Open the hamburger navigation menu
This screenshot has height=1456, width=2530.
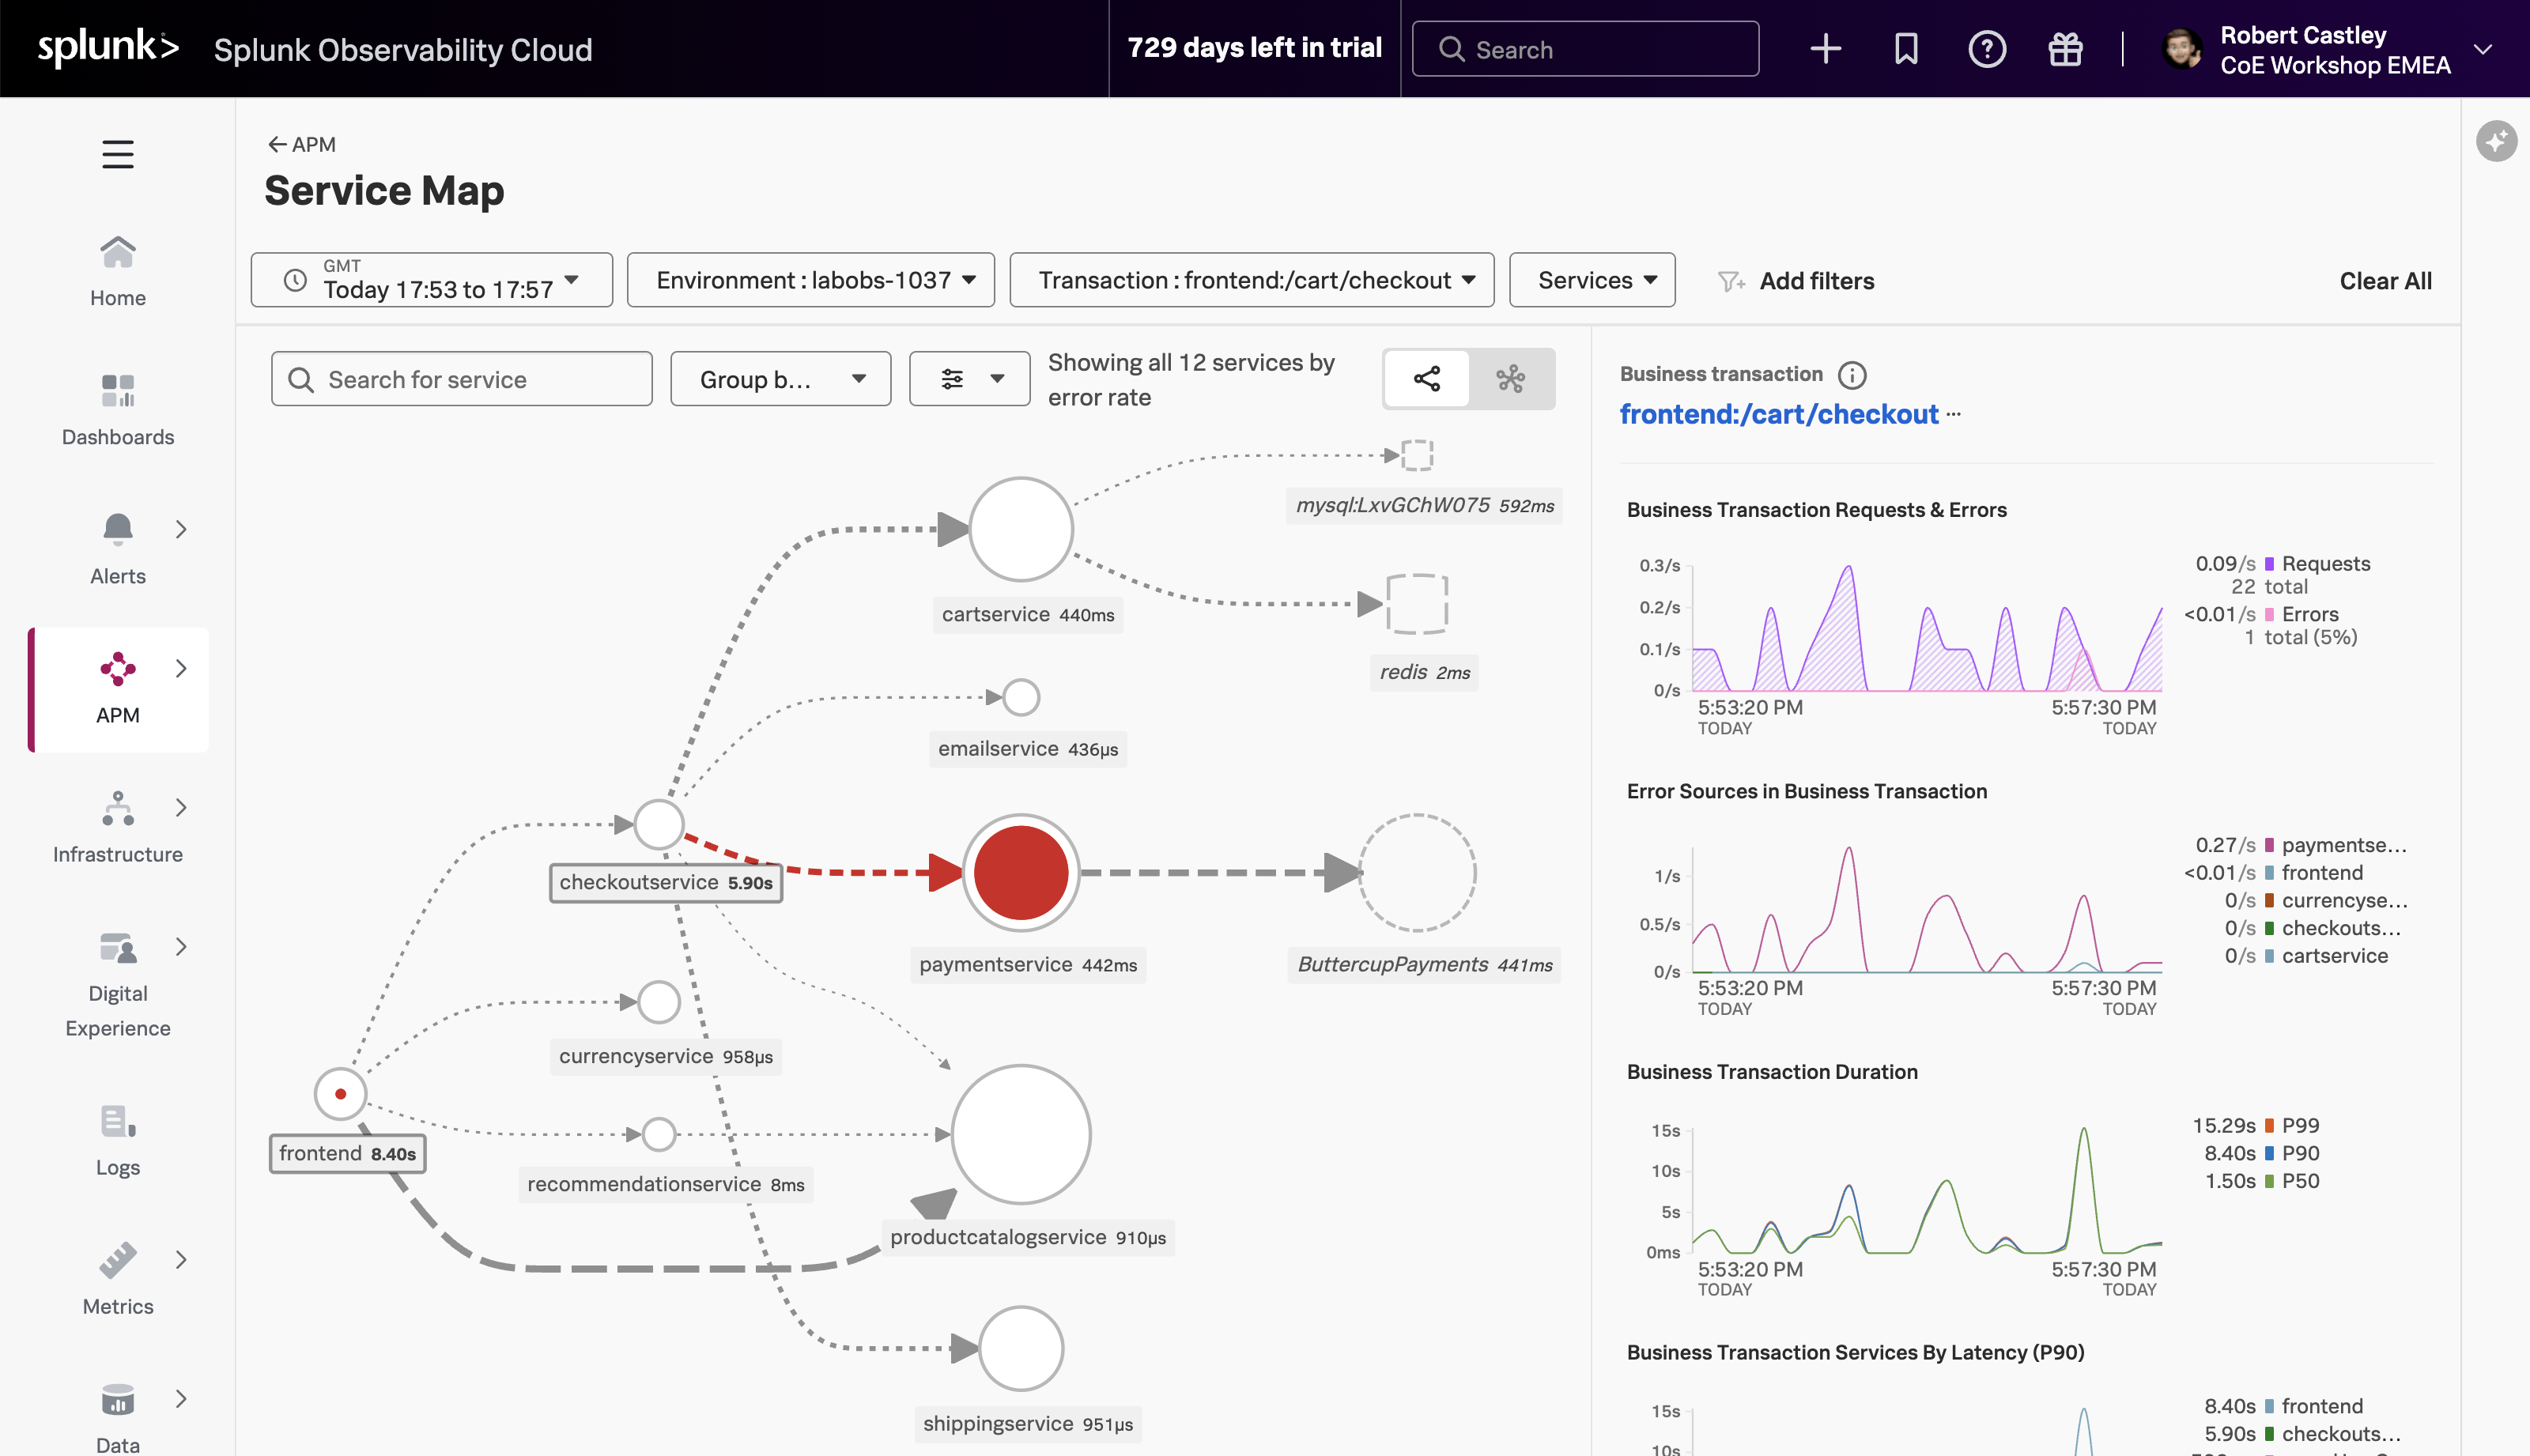(117, 154)
